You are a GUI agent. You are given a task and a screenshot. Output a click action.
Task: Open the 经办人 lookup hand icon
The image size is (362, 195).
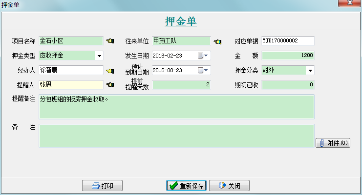point(110,71)
